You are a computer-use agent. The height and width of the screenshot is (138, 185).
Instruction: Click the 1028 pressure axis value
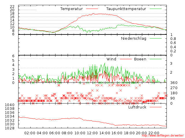pos(10,128)
